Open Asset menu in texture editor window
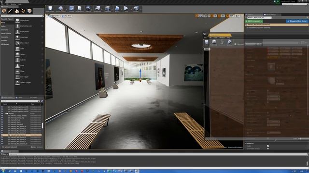 (215, 37)
